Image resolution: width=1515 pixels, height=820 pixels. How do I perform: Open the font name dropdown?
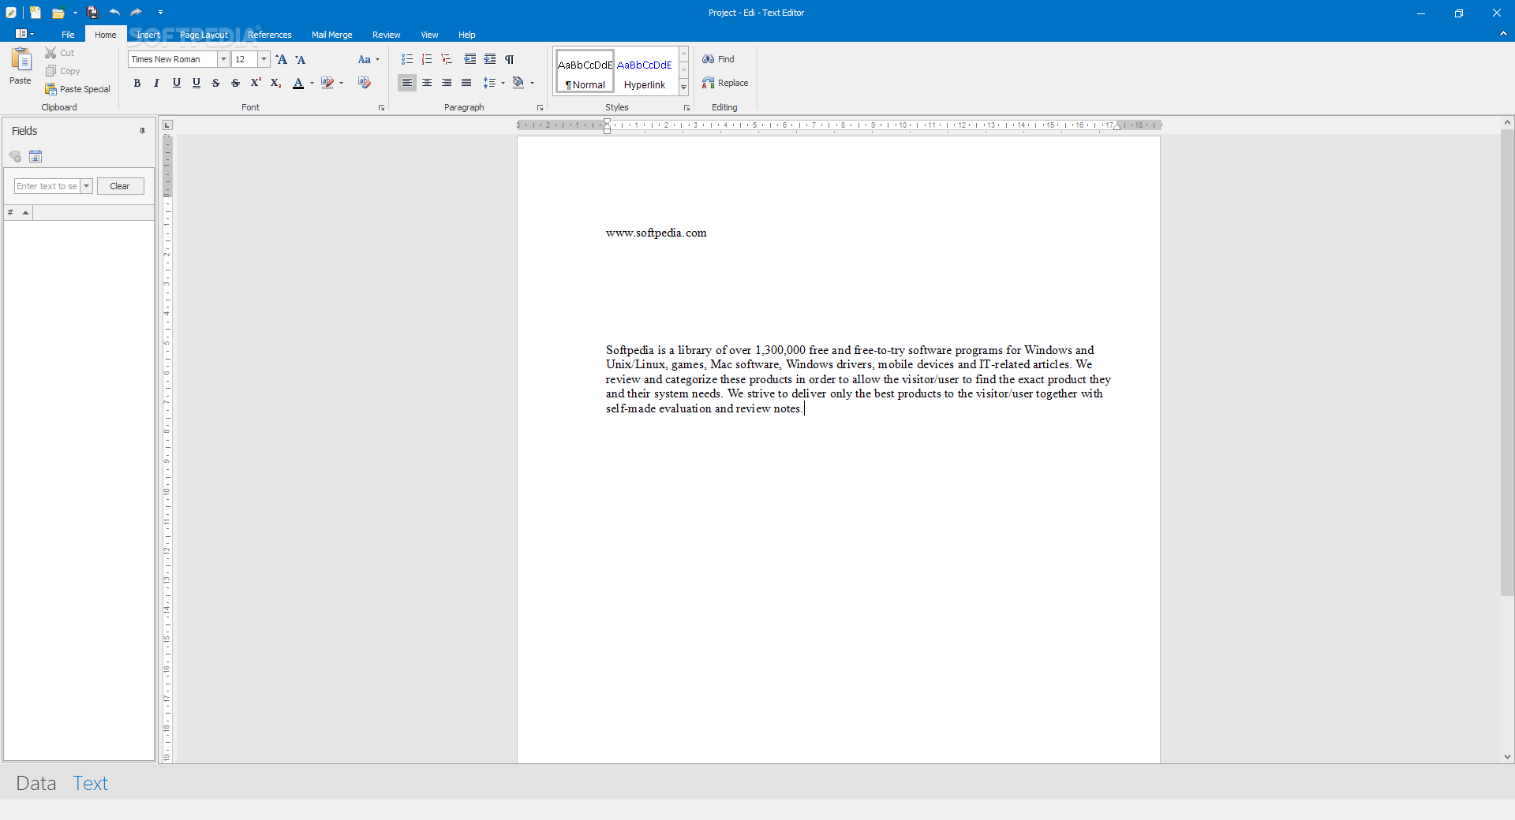click(223, 59)
